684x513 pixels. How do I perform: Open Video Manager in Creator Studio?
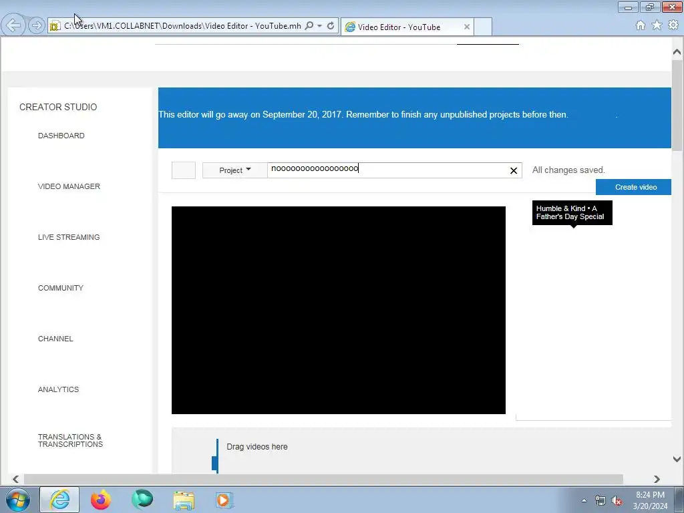tap(69, 186)
